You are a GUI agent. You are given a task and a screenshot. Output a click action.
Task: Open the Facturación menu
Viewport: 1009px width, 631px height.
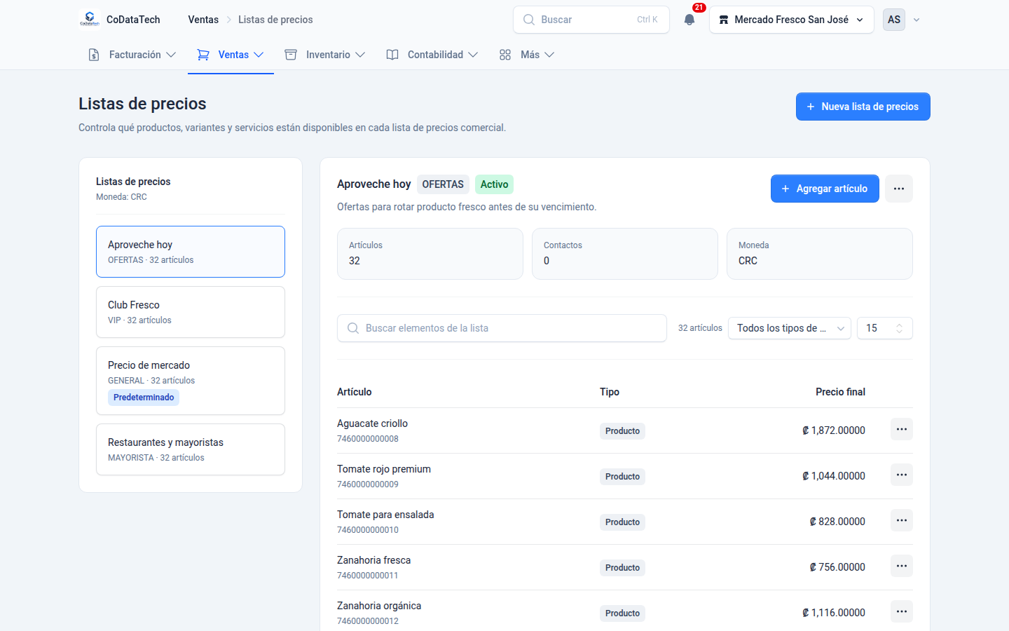(x=132, y=55)
